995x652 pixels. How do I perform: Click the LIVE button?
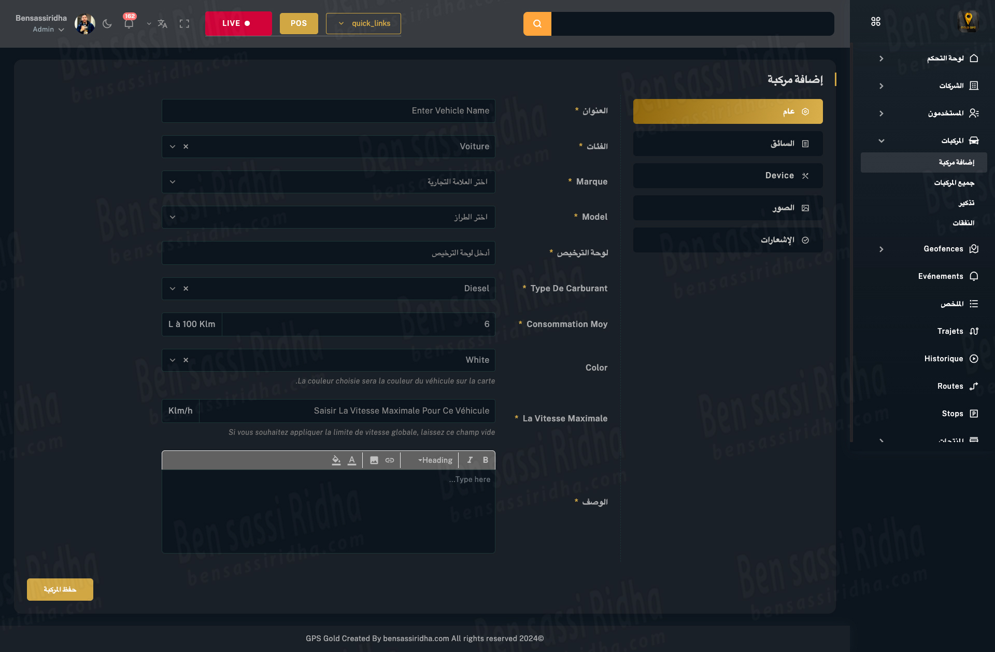tap(238, 24)
